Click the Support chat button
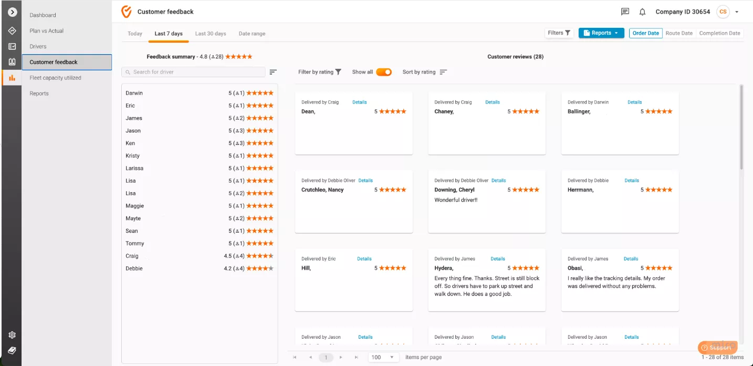Image resolution: width=753 pixels, height=366 pixels. 717,348
